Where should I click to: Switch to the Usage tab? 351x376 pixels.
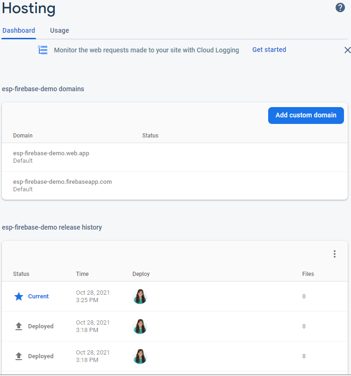tap(59, 30)
